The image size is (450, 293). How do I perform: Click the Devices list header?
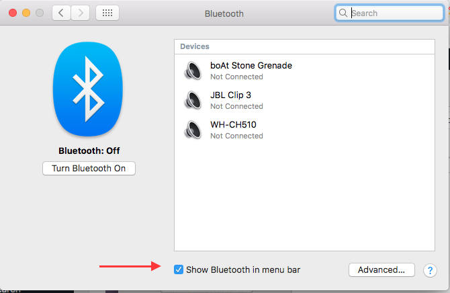195,46
